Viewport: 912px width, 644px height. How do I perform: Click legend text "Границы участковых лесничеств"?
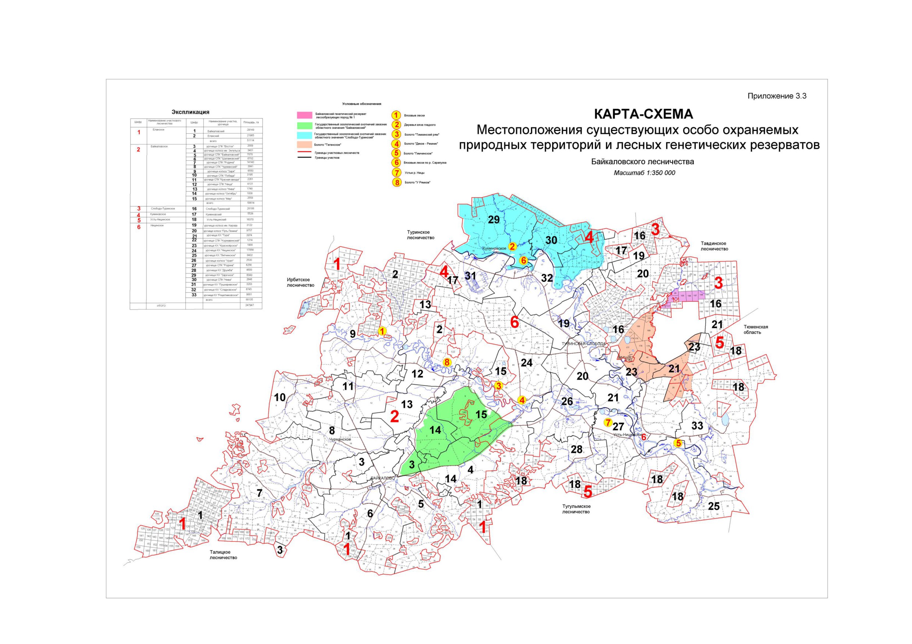pyautogui.click(x=337, y=153)
